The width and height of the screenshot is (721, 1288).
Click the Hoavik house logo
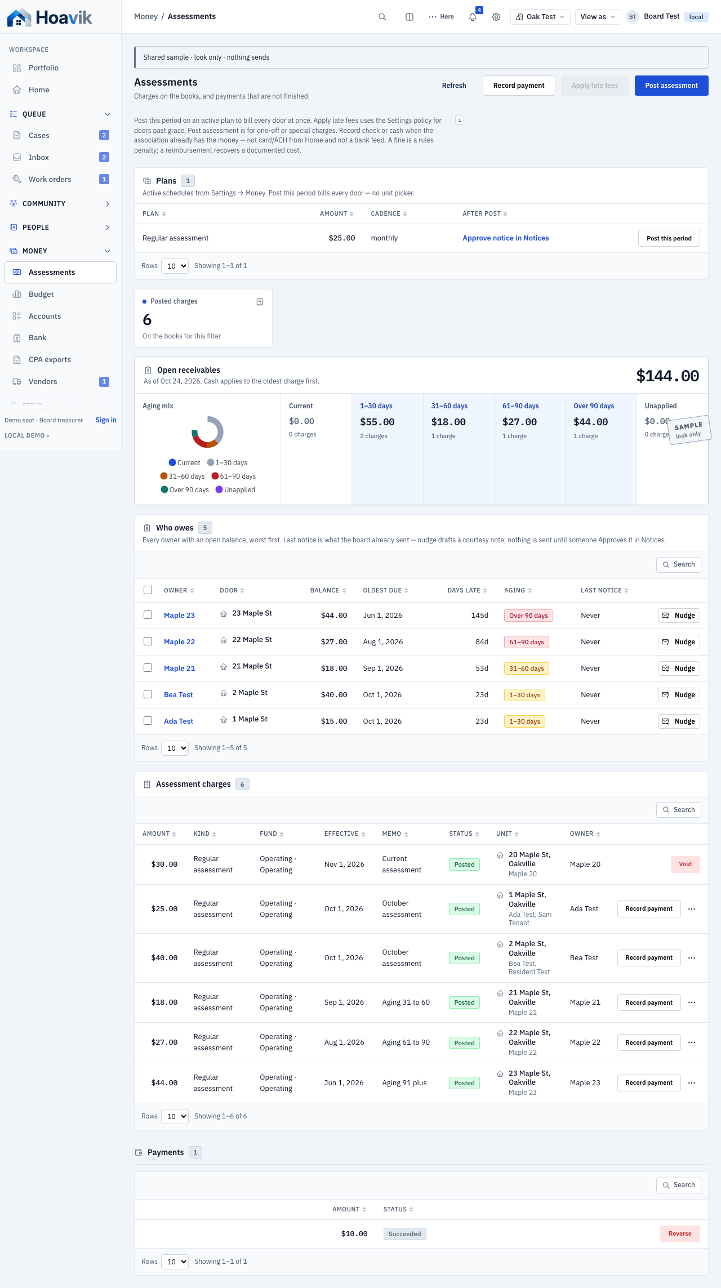click(19, 17)
